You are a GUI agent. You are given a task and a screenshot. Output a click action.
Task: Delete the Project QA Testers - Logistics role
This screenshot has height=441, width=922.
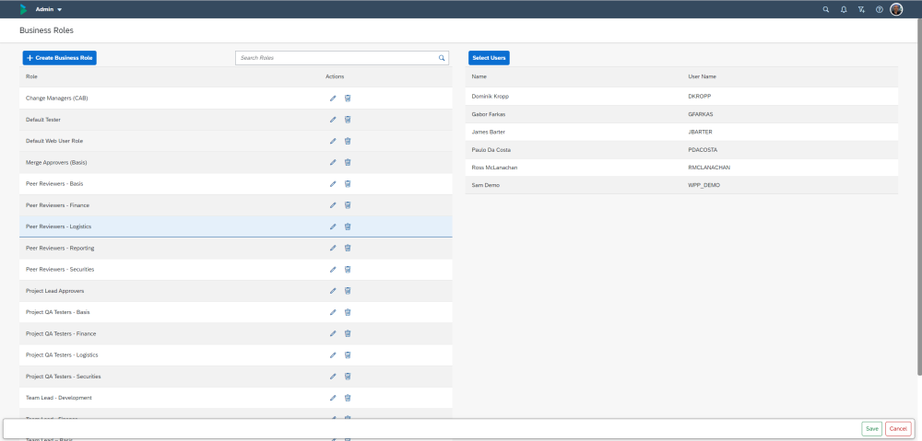pos(348,354)
